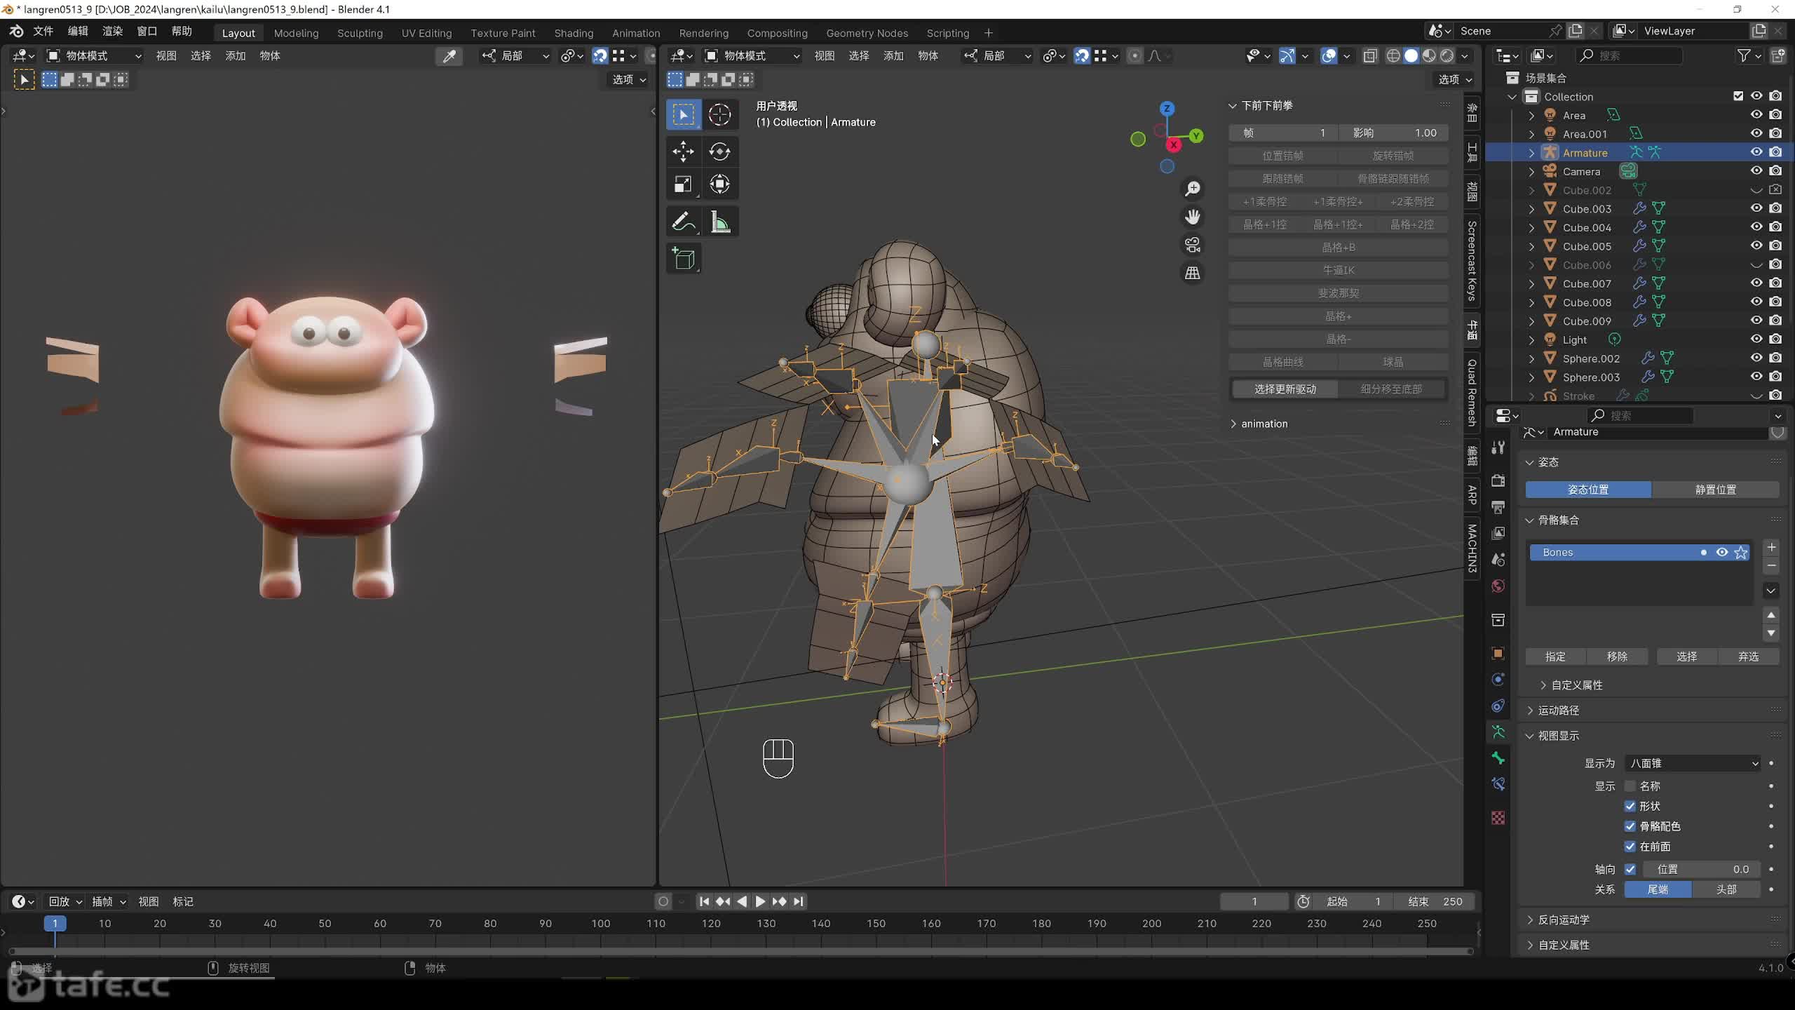Screen dimensions: 1795x1010
Task: Expand the Armature outliner row
Action: click(1531, 152)
